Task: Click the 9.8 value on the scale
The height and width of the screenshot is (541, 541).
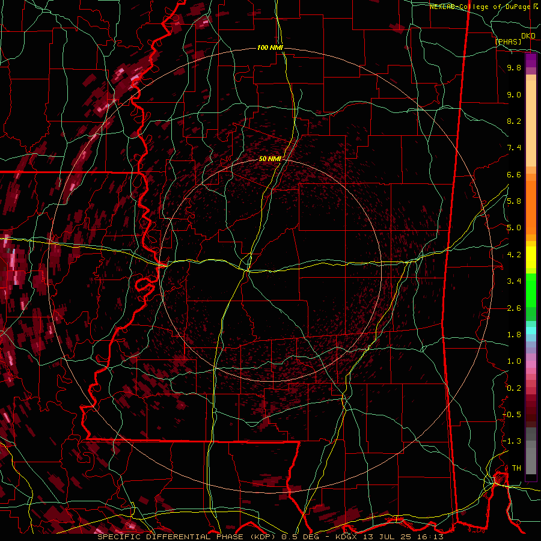Action: [x=514, y=68]
